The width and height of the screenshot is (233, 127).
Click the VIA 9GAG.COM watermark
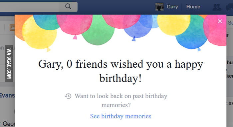tap(9, 64)
